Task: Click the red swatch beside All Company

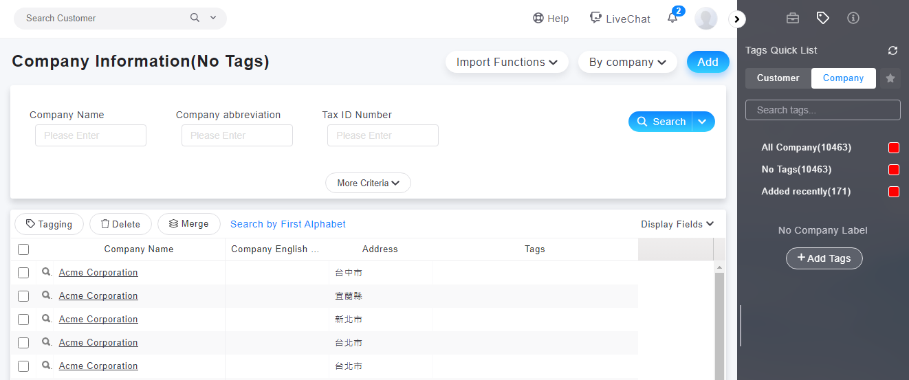Action: coord(894,148)
